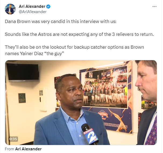
Task: Select the 'Dana Brown was very candid' line
Action: pyautogui.click(x=61, y=21)
